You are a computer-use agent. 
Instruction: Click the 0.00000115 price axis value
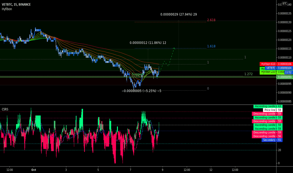[x=285, y=49]
